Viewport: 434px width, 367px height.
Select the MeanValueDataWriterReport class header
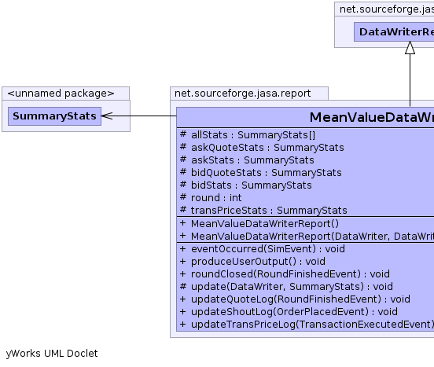pos(305,117)
